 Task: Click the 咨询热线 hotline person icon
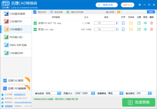click(x=3, y=99)
